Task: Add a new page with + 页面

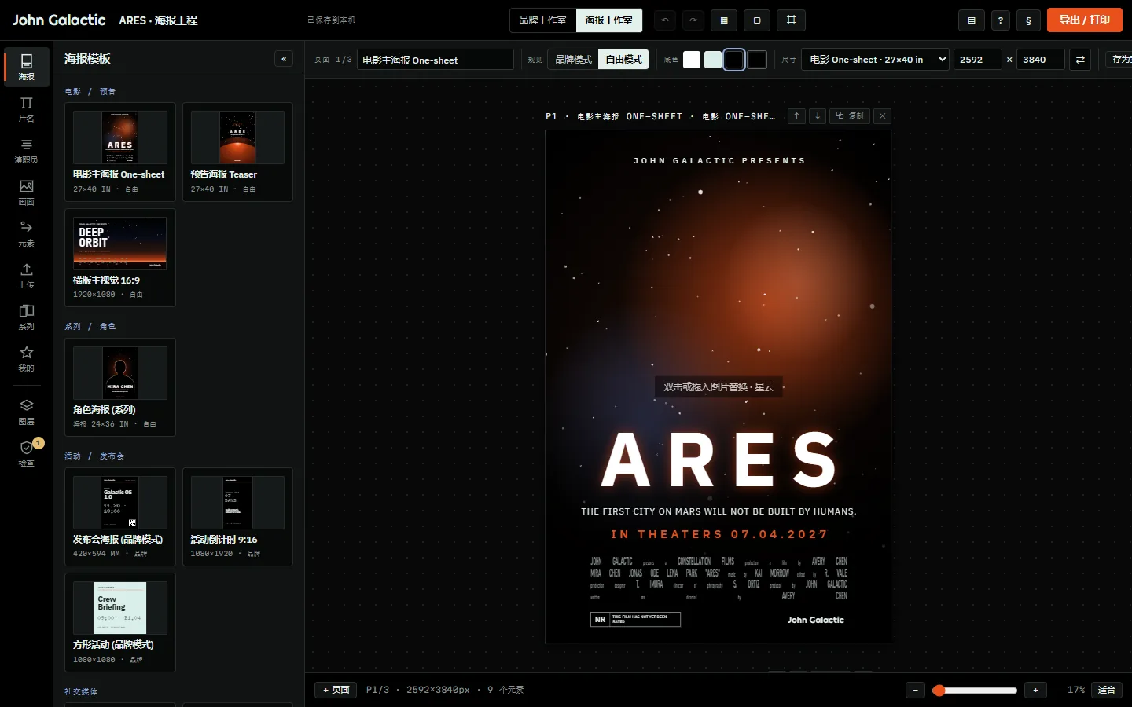Action: [x=336, y=690]
